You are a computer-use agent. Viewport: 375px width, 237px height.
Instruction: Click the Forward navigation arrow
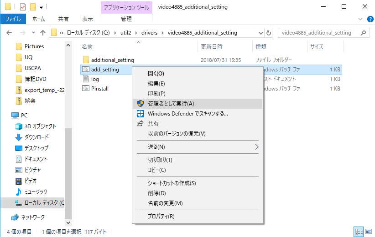tap(23, 33)
